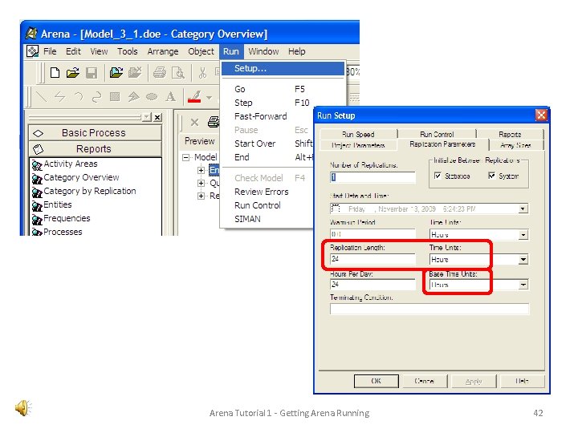The height and width of the screenshot is (433, 578).
Task: Open the Object menu
Action: coord(201,51)
